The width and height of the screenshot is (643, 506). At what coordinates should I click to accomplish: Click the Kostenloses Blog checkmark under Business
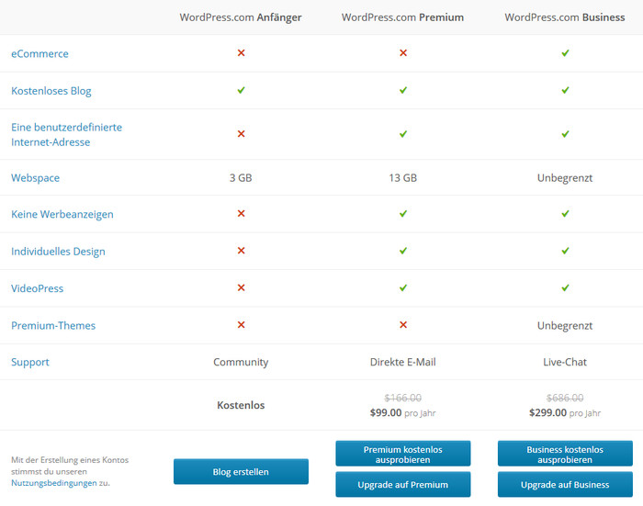pos(565,90)
